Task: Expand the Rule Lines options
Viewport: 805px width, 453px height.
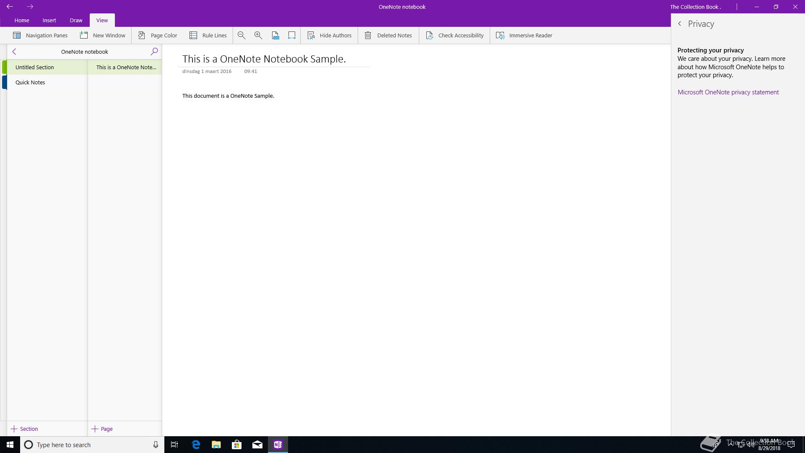Action: coord(208,35)
